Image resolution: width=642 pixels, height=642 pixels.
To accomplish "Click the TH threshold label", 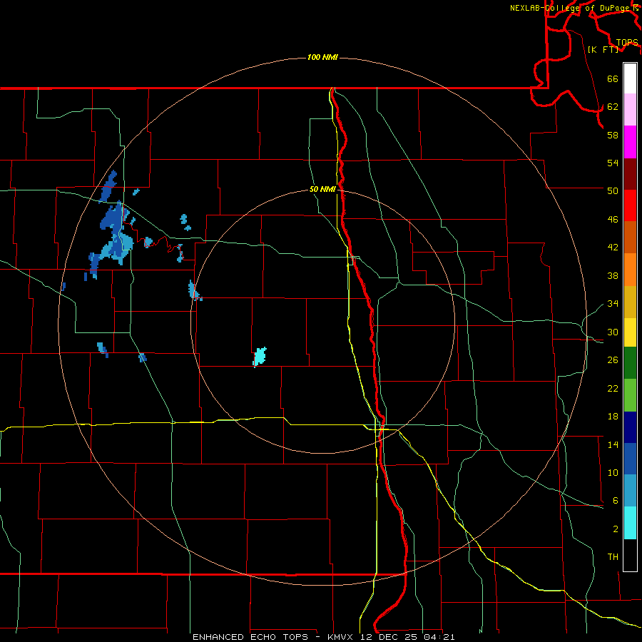I will click(613, 557).
